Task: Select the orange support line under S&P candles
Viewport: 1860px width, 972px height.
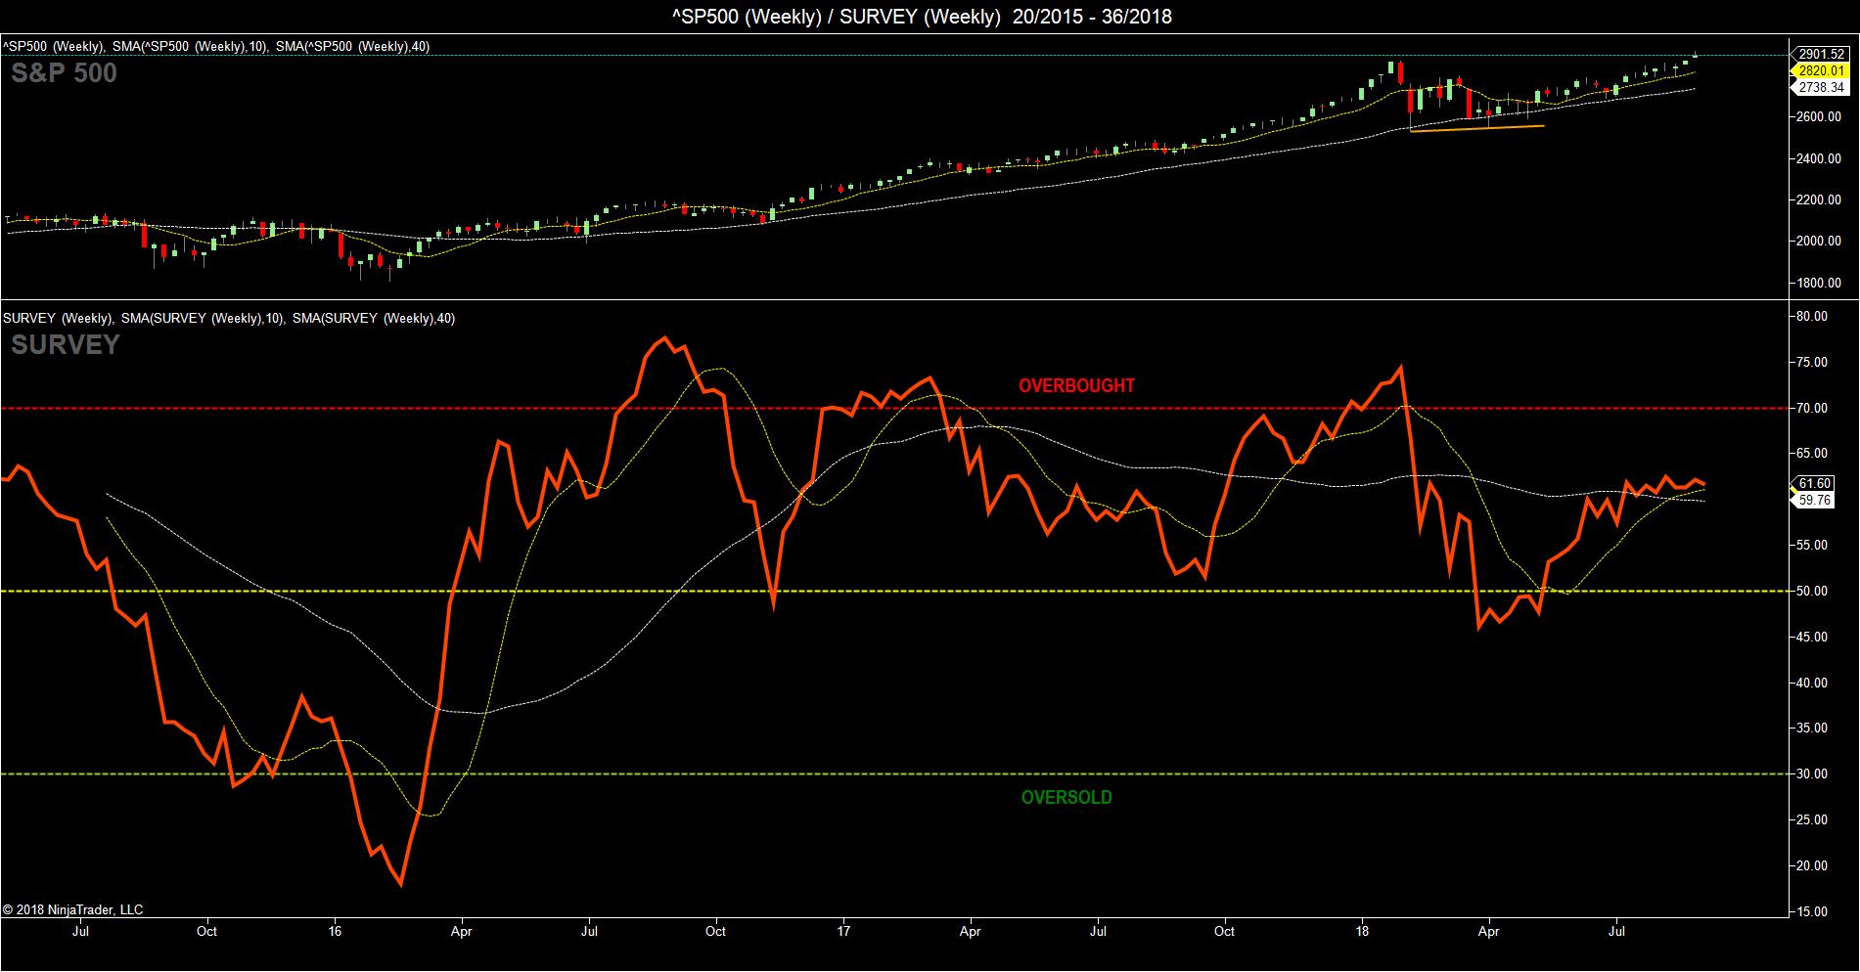Action: click(1476, 128)
